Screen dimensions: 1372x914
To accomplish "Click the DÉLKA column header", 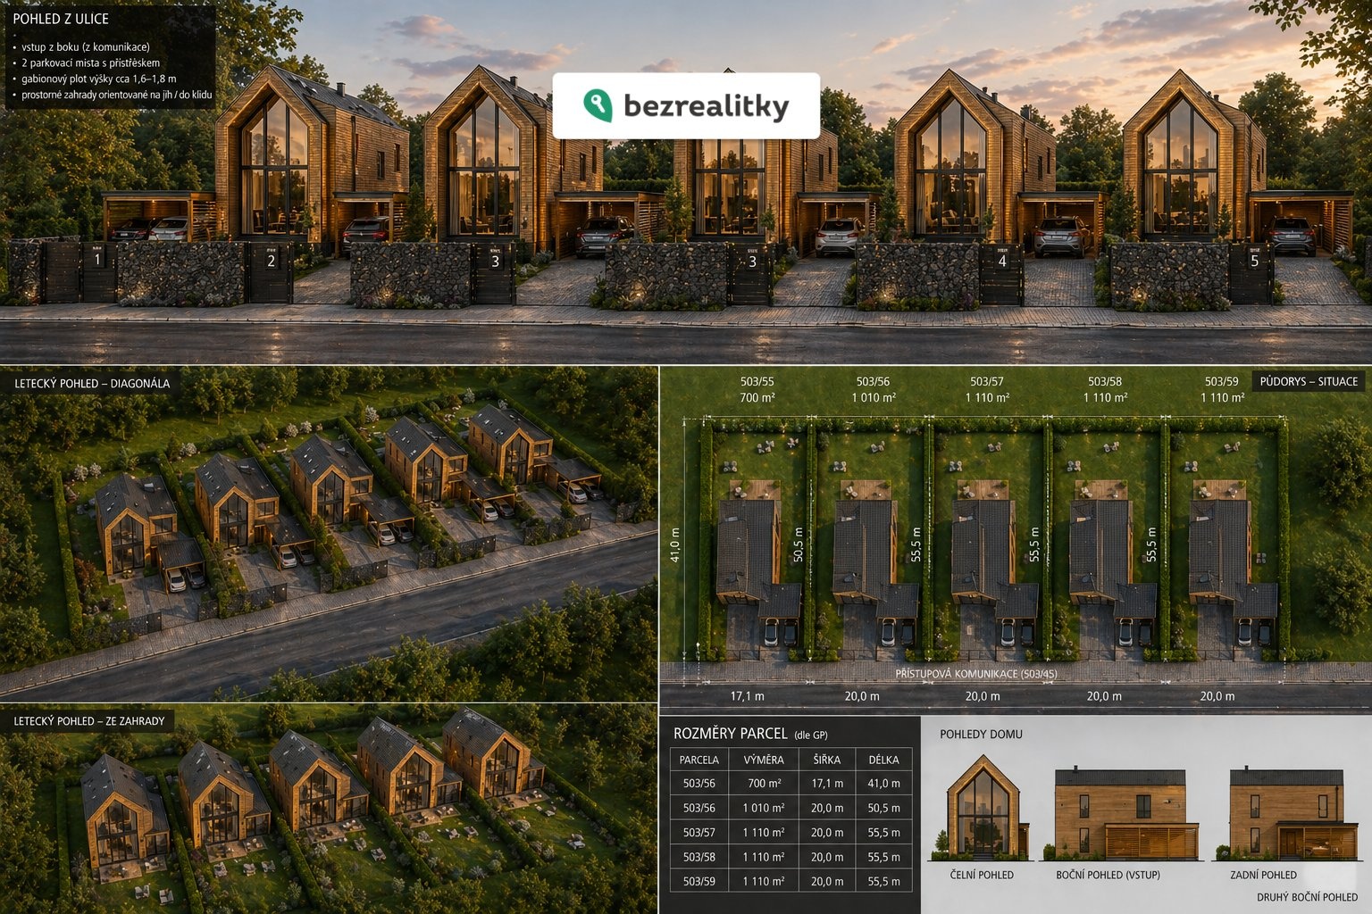I will (x=883, y=760).
